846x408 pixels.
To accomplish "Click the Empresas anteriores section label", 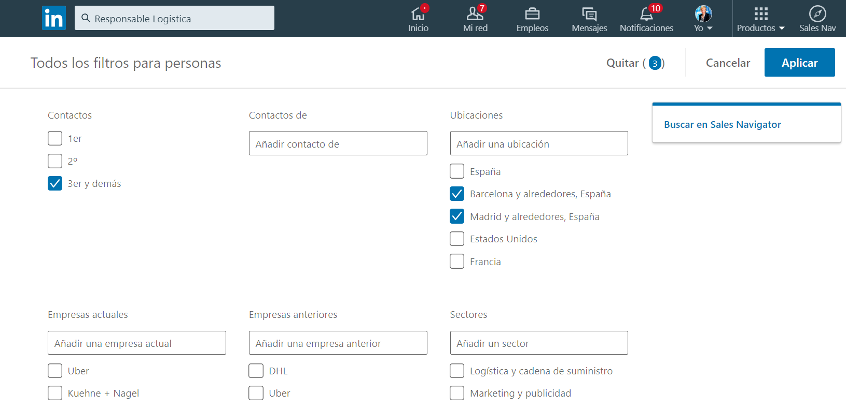I will 293,314.
